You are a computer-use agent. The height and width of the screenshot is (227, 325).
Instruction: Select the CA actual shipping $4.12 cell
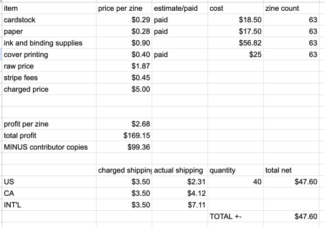point(180,193)
